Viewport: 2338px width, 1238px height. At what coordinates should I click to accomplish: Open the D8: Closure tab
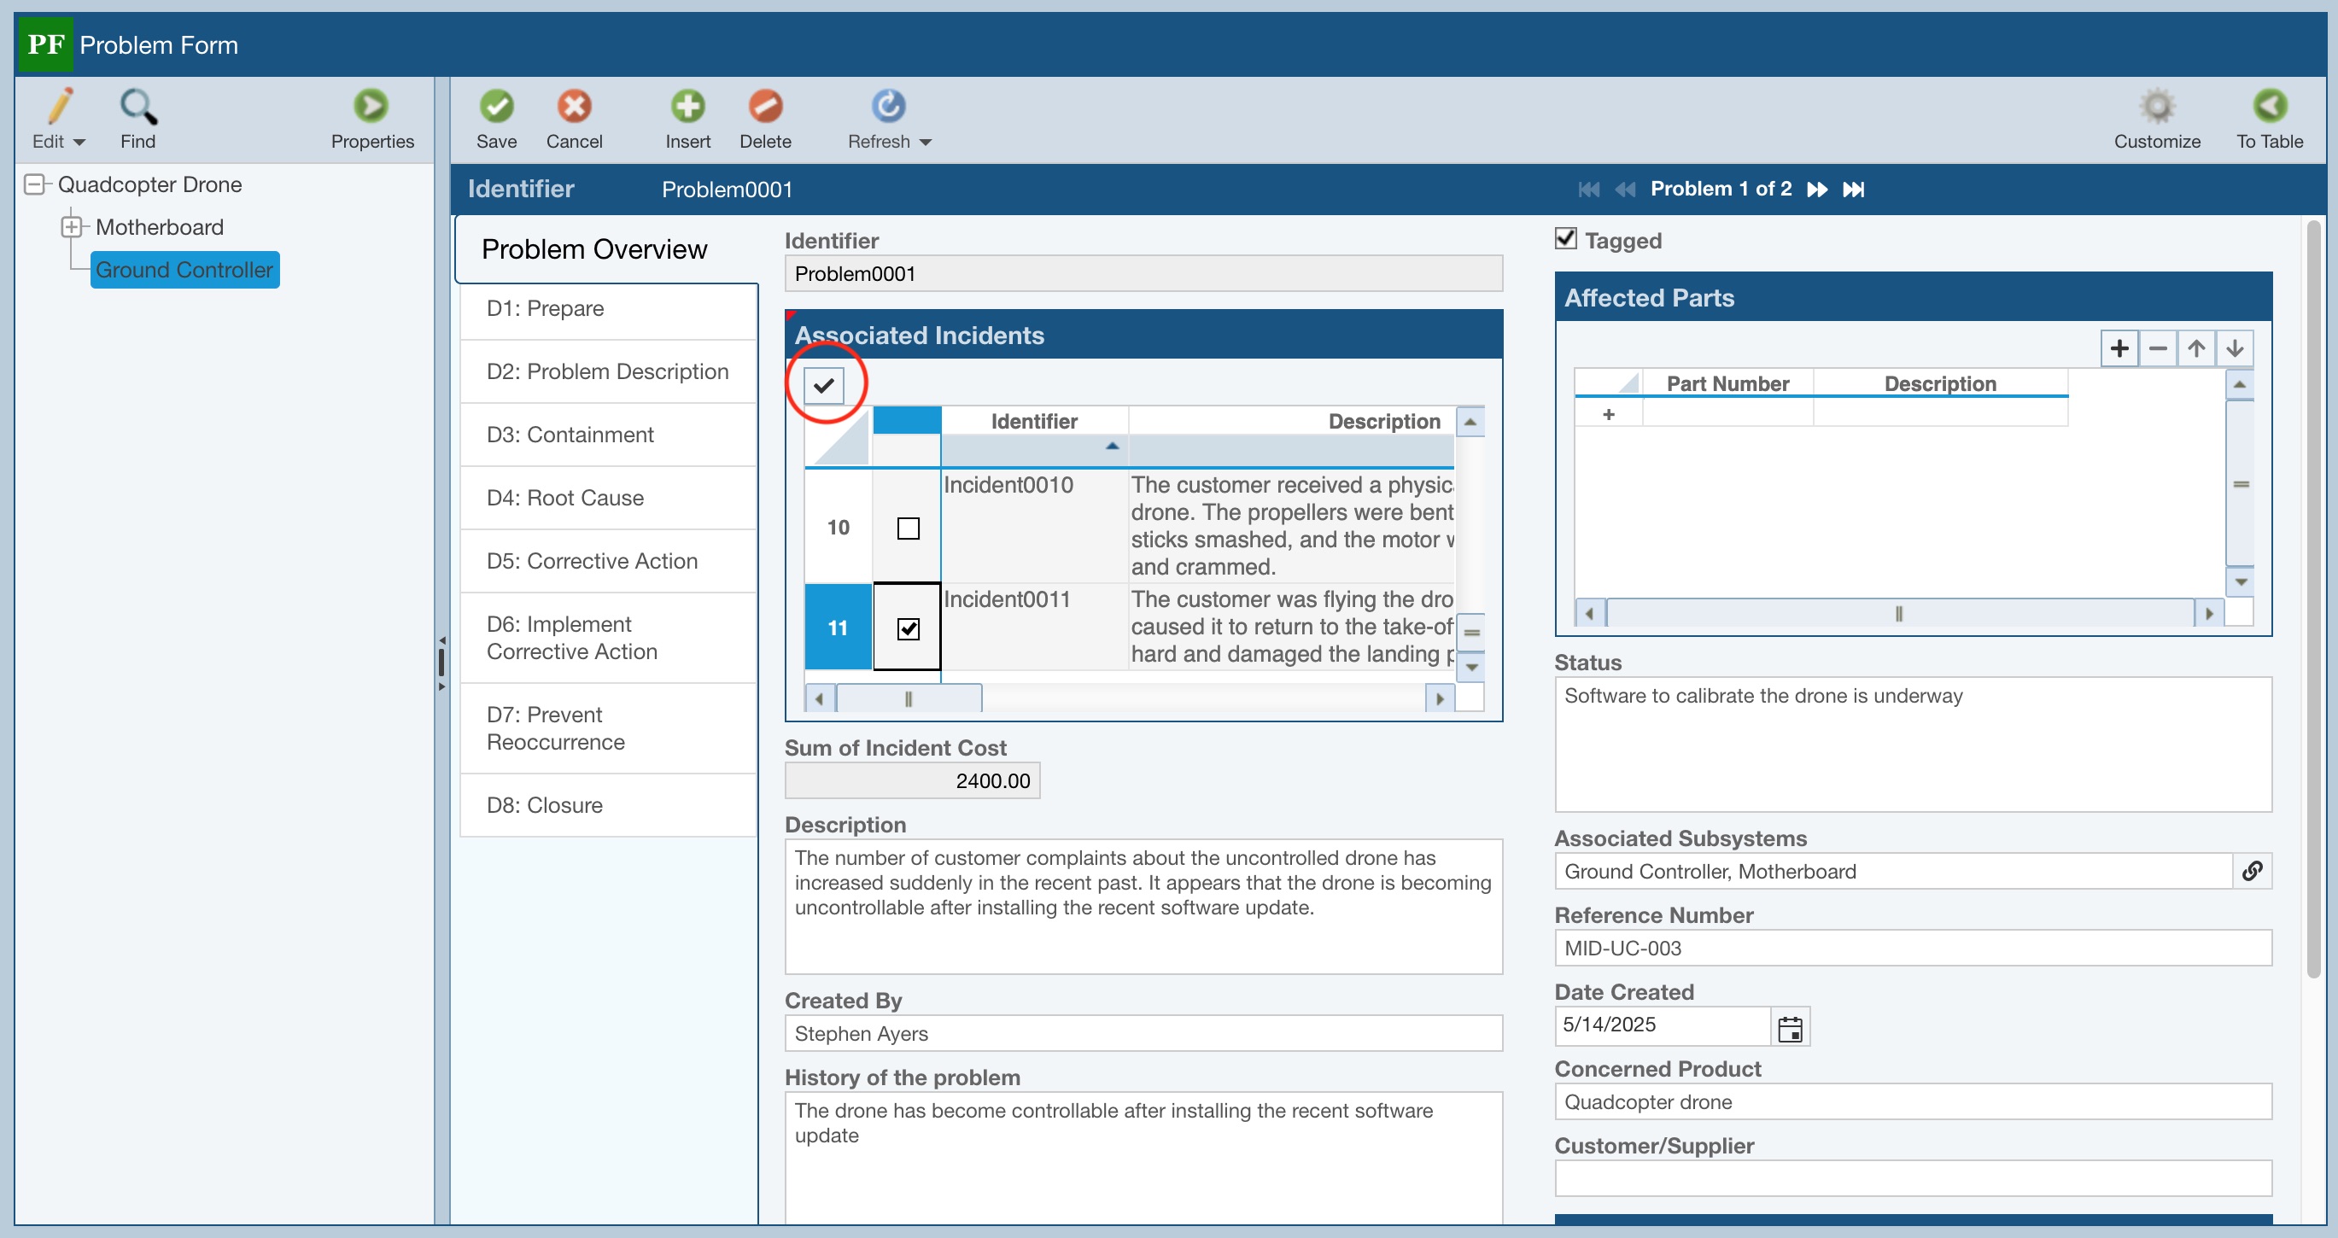click(544, 805)
